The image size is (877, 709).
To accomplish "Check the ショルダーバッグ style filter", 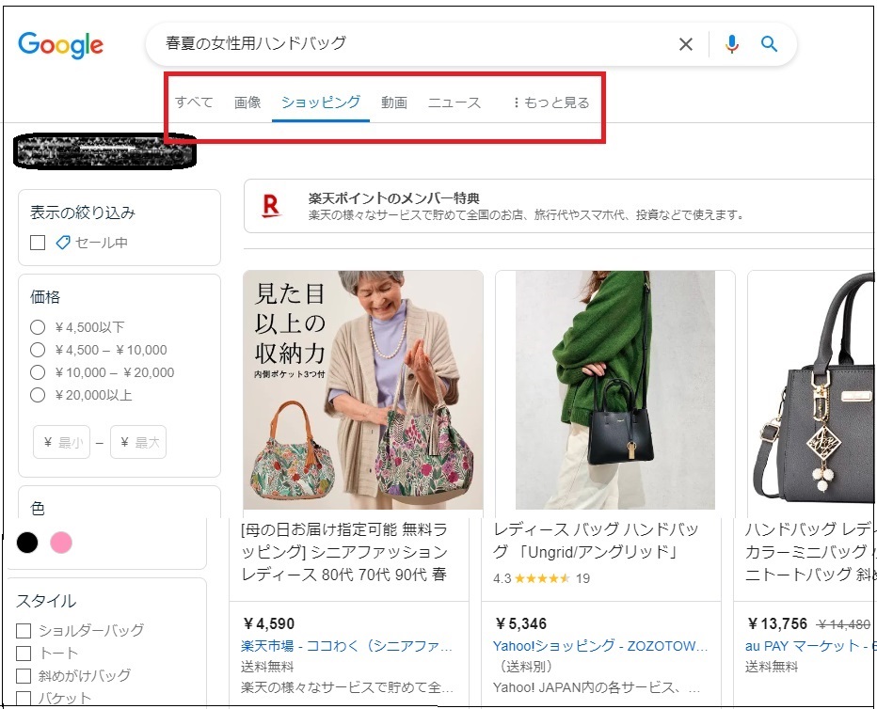I will (24, 631).
